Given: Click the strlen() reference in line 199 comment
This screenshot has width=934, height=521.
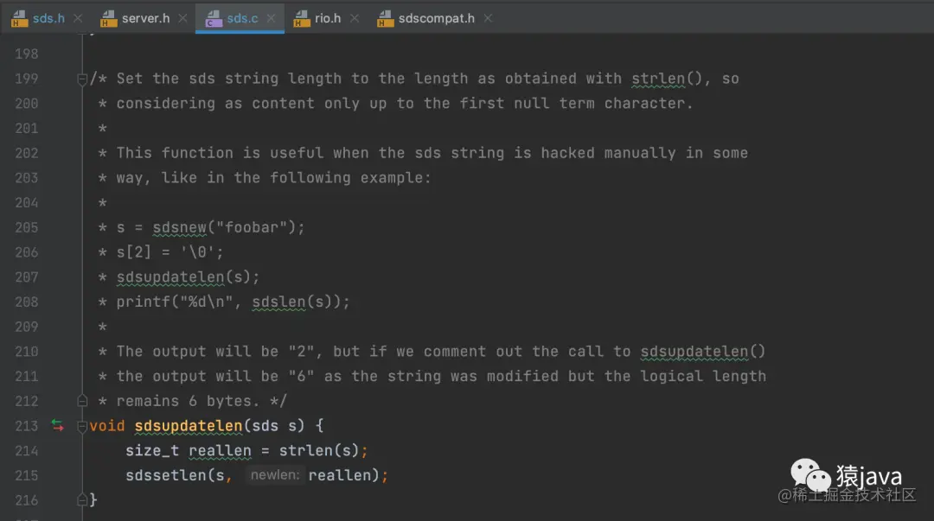Looking at the screenshot, I should [x=667, y=79].
